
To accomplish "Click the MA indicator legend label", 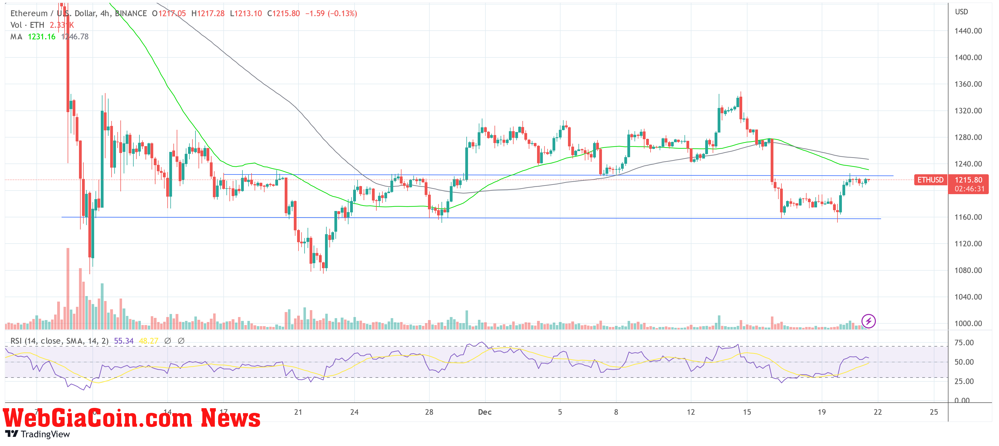I will tap(16, 36).
